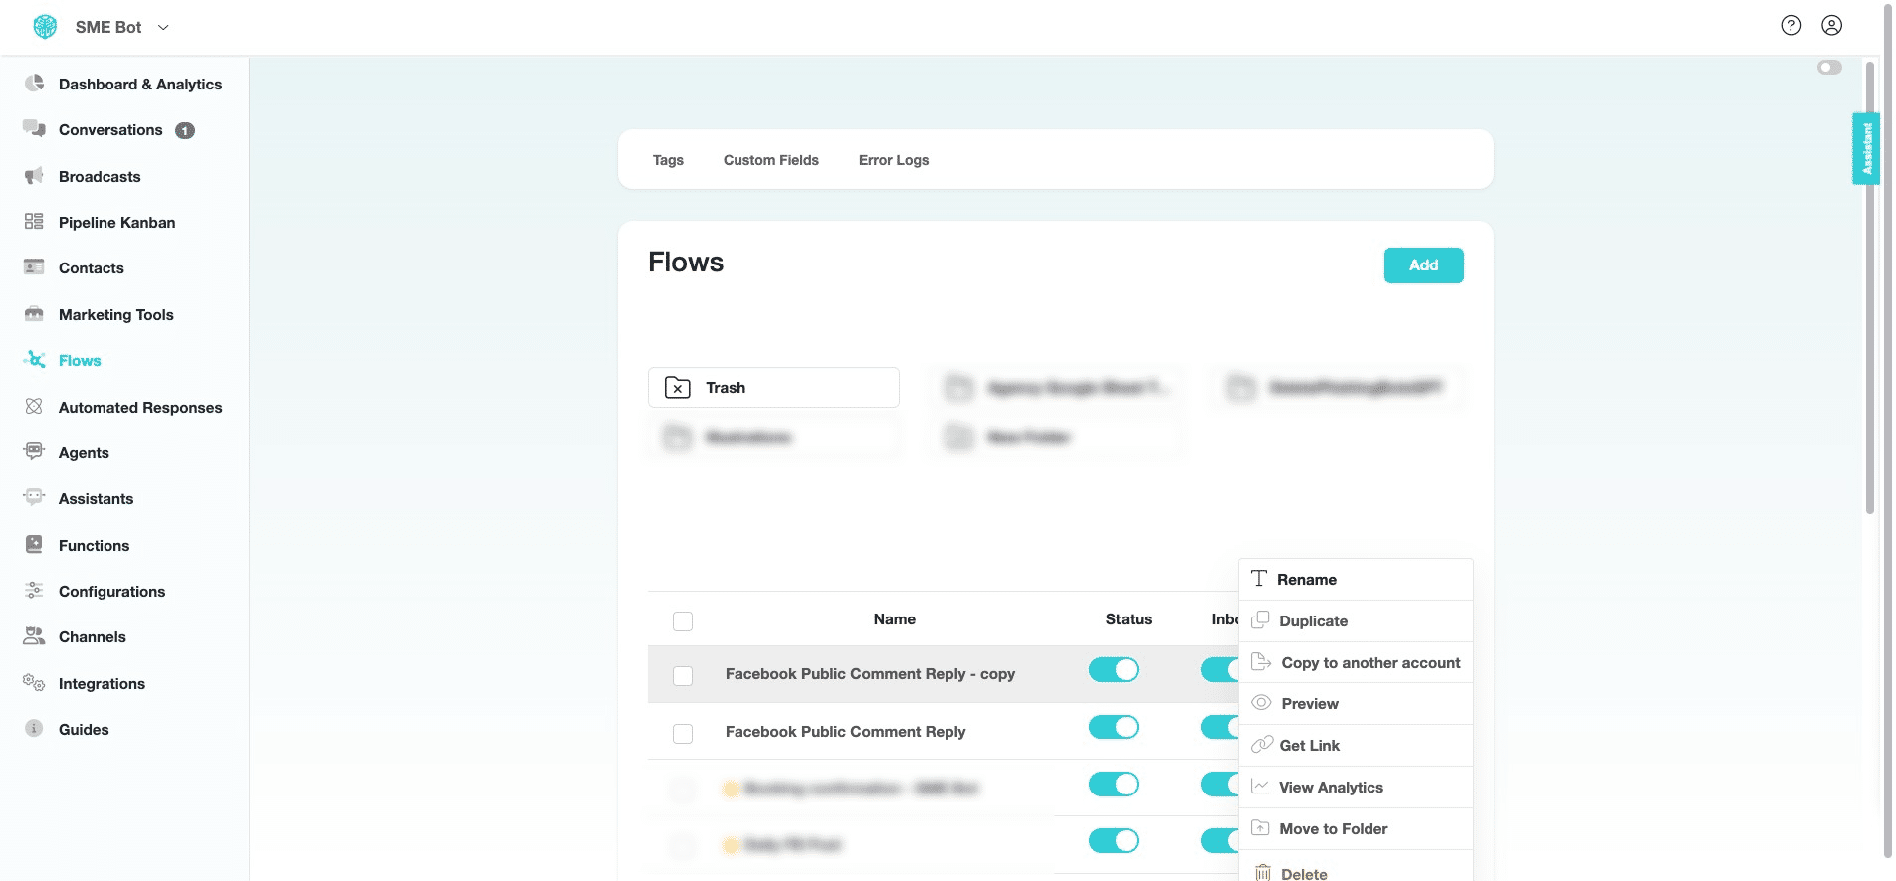This screenshot has height=881, width=1896.
Task: Check the Facebook Public Comment Reply row checkbox
Action: point(683,734)
